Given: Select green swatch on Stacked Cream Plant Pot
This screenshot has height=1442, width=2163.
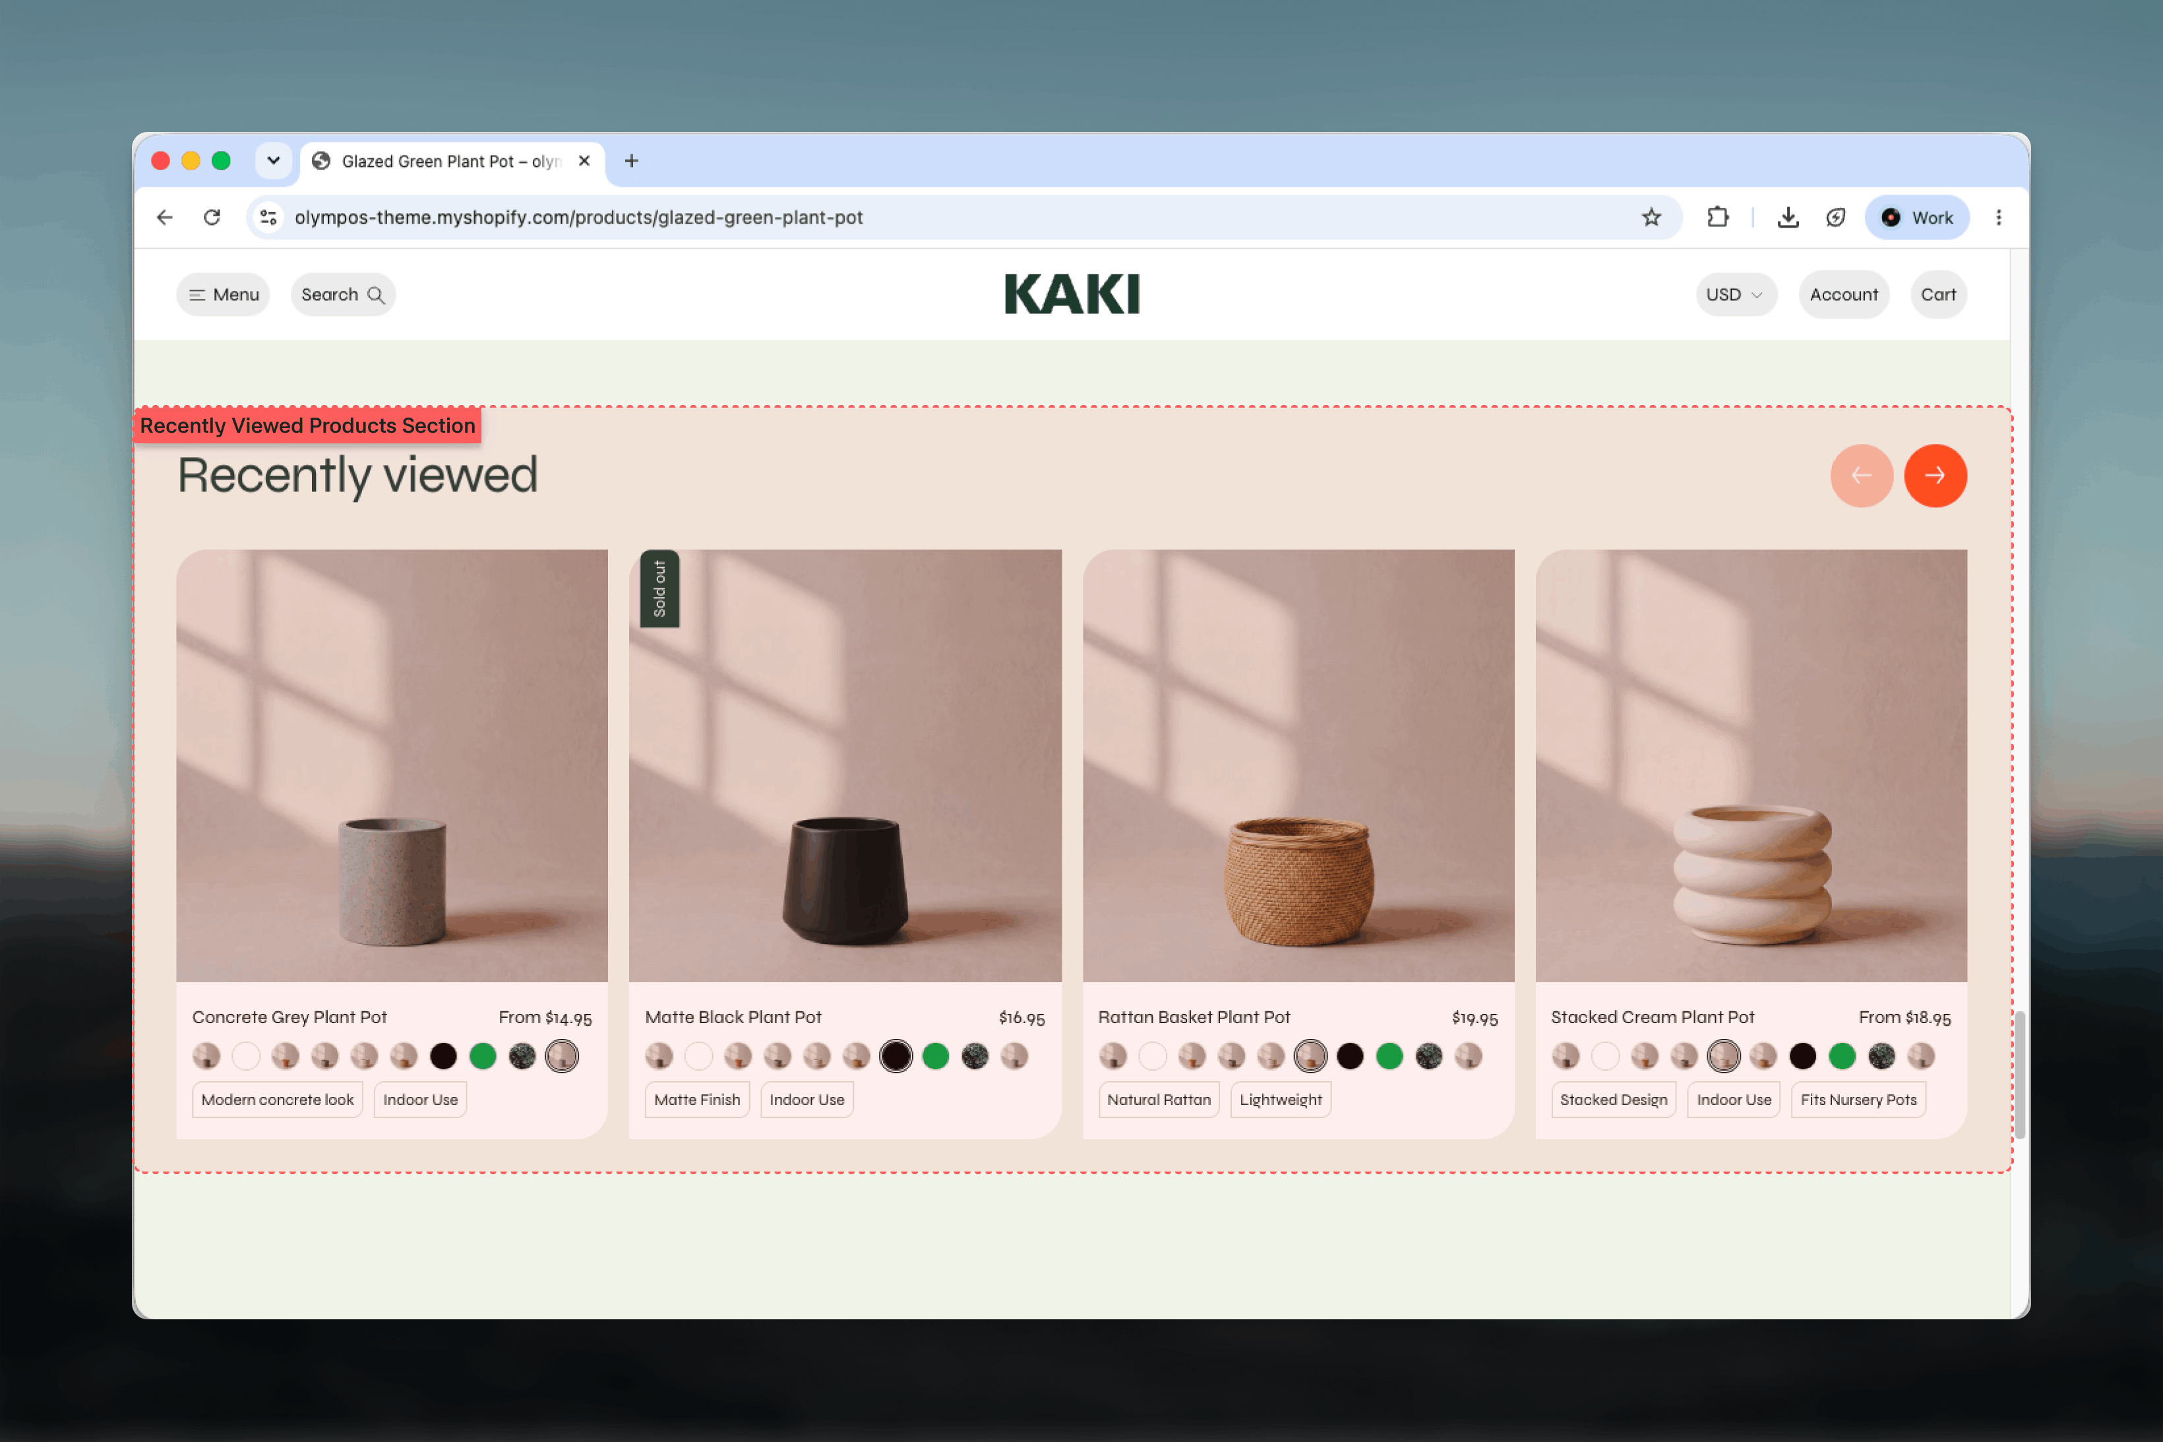Looking at the screenshot, I should pyautogui.click(x=1843, y=1055).
